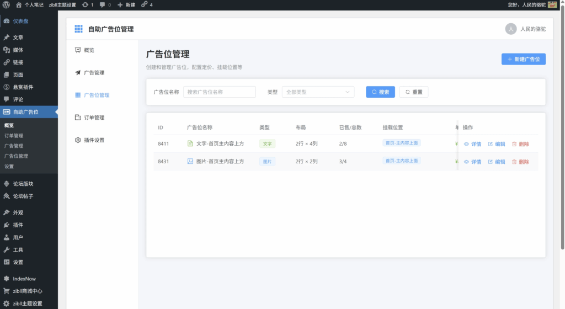Click the user avatar circle at top right
The image size is (565, 309).
click(511, 29)
